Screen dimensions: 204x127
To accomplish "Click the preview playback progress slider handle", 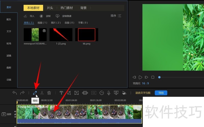I will coord(159,77).
